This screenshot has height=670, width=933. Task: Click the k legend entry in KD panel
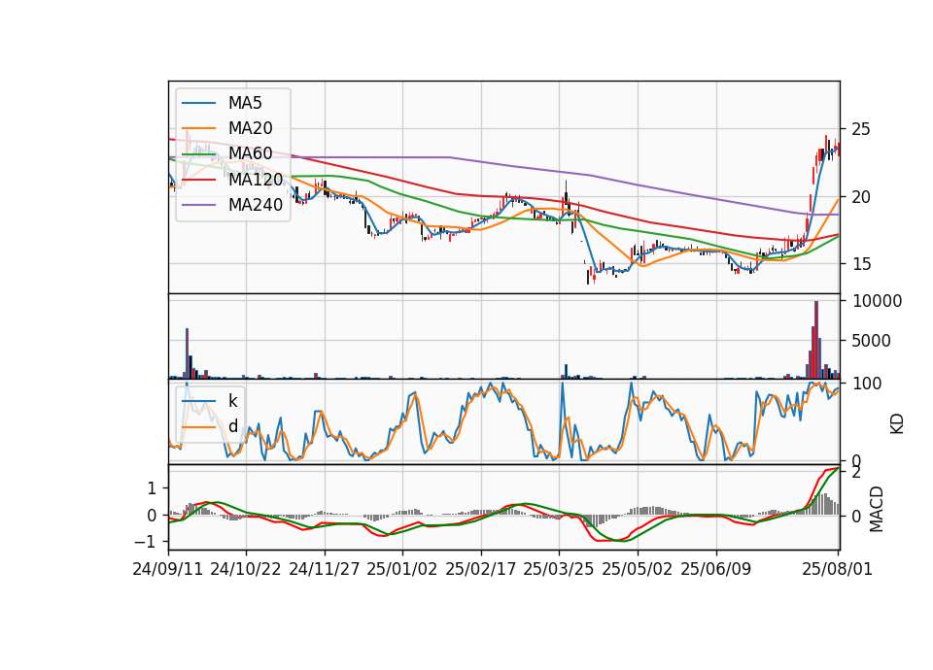point(232,401)
